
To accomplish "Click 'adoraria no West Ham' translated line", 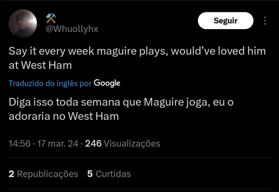I will [x=64, y=116].
